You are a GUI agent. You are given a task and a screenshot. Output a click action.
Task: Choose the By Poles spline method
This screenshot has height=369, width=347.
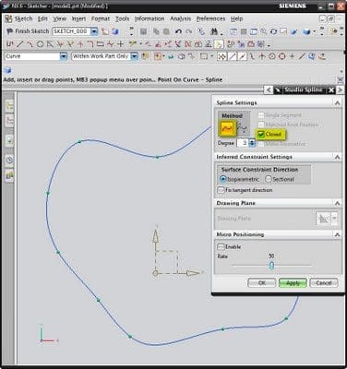[x=243, y=128]
